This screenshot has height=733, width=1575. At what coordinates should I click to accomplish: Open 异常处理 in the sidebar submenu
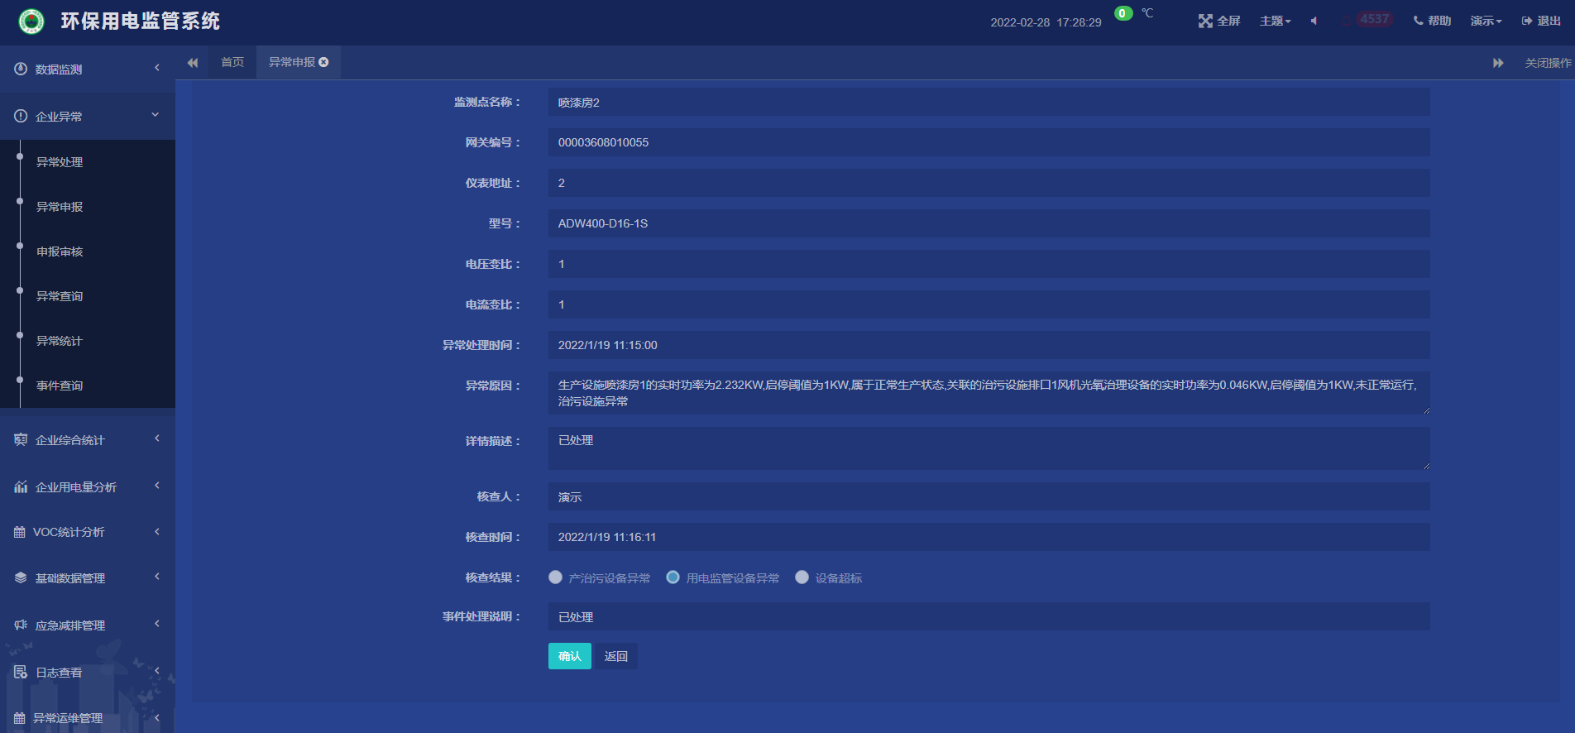[x=60, y=162]
